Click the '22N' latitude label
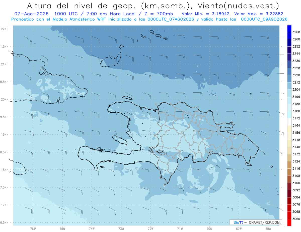This screenshot has height=232, width=301. tap(4, 29)
